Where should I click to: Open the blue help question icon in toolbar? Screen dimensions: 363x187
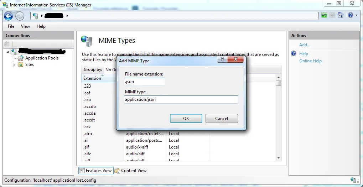pos(351,15)
